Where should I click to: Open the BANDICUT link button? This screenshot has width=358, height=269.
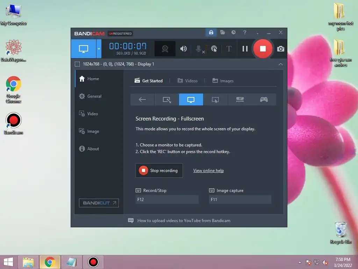(x=99, y=203)
